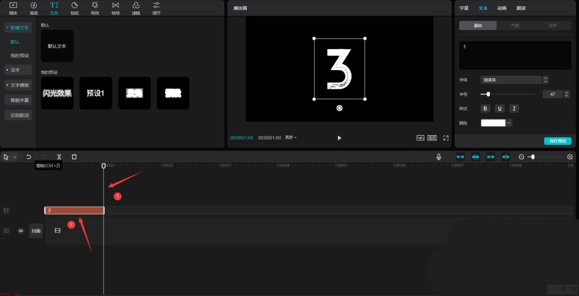579x296 pixels.
Task: Select 默认 in the sidebar
Action: coord(15,42)
